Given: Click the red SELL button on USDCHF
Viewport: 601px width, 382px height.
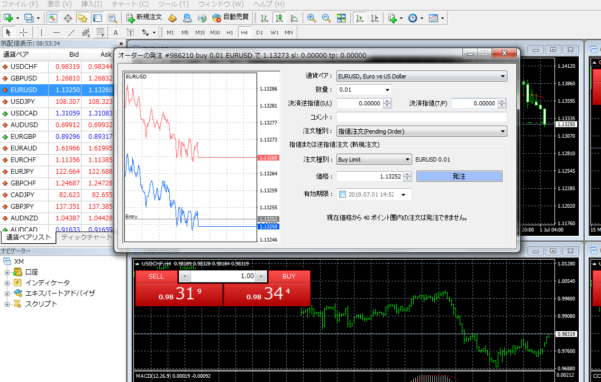Looking at the screenshot, I should 156,277.
